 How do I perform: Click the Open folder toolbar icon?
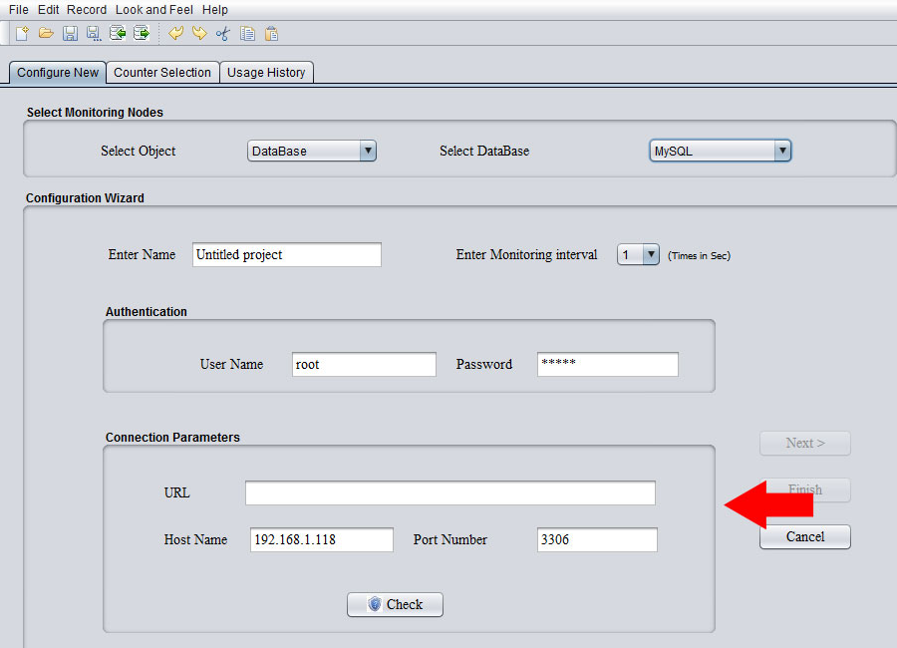pyautogui.click(x=46, y=34)
